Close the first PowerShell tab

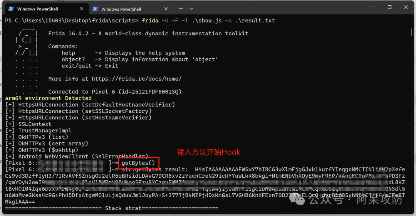point(82,9)
